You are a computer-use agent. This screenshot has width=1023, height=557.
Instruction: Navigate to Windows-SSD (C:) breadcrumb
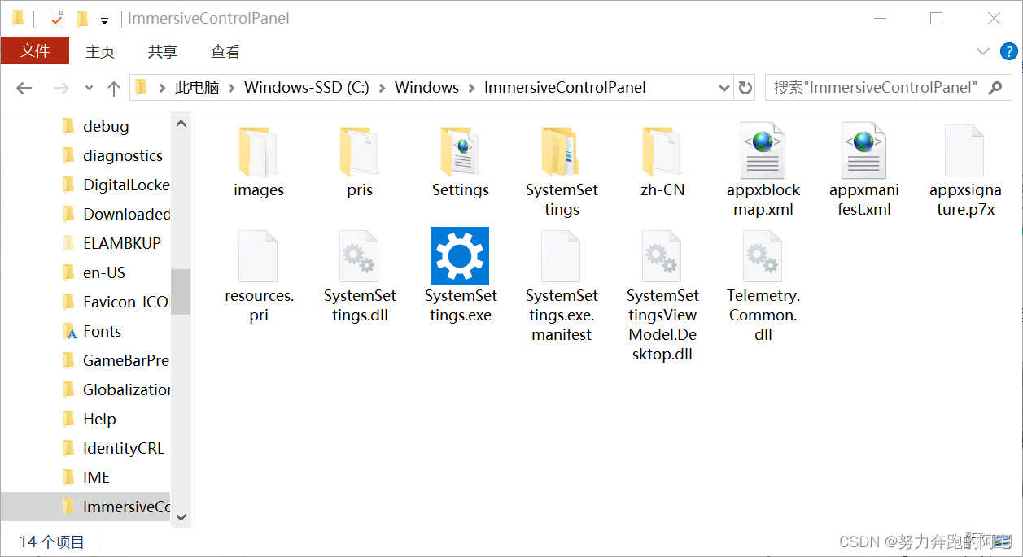306,88
